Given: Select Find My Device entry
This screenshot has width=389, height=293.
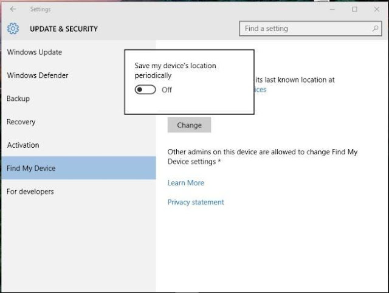Looking at the screenshot, I should point(78,168).
